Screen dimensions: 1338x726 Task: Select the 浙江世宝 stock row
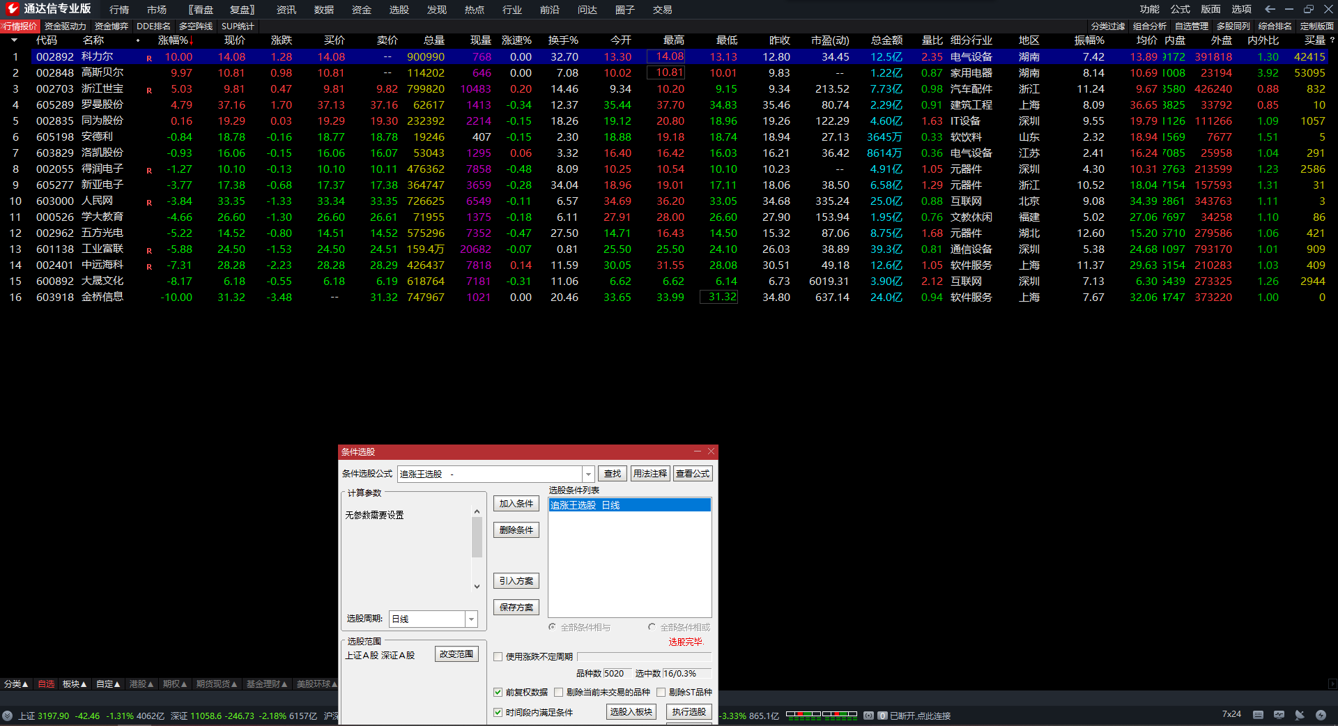(x=102, y=88)
